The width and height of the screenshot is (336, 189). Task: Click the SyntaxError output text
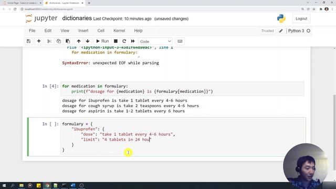click(111, 63)
